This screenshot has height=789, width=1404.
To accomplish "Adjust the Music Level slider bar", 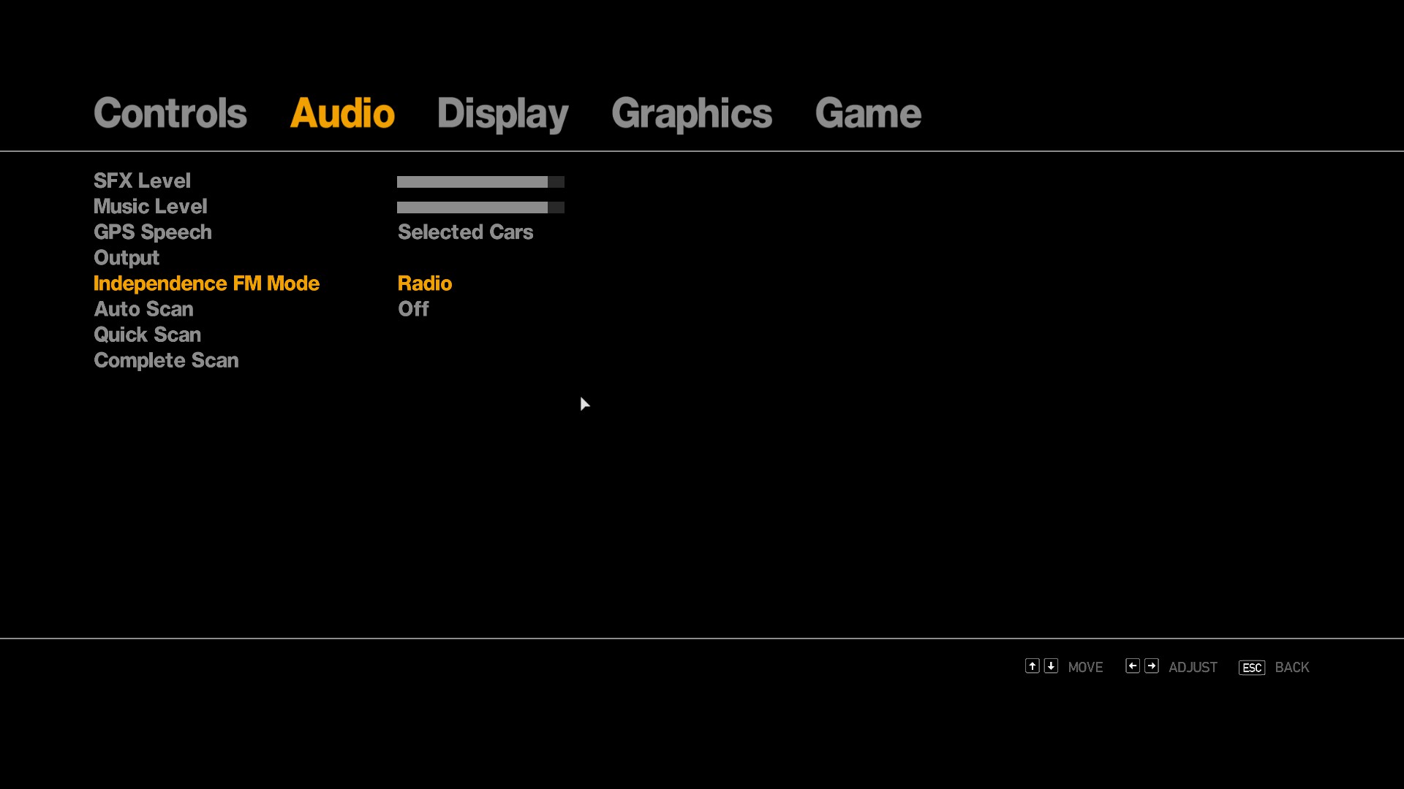I will pos(480,207).
